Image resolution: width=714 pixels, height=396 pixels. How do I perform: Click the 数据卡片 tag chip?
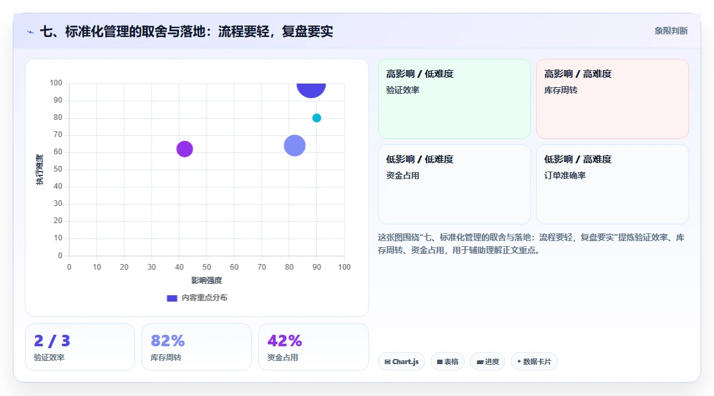tap(534, 362)
